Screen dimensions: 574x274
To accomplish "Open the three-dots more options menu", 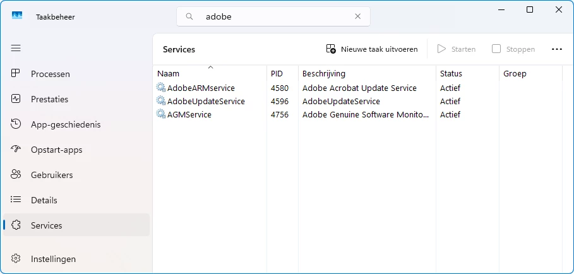I will 556,49.
